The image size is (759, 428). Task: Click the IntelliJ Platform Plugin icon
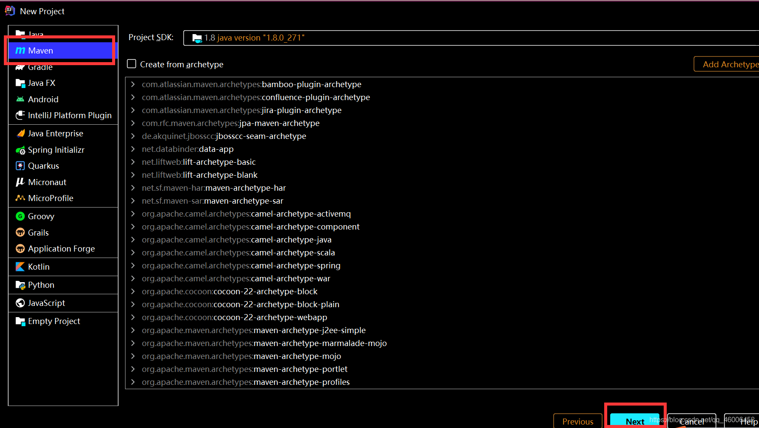coord(20,115)
